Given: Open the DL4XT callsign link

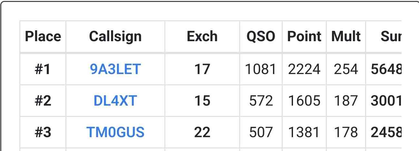Looking at the screenshot, I should (x=115, y=101).
